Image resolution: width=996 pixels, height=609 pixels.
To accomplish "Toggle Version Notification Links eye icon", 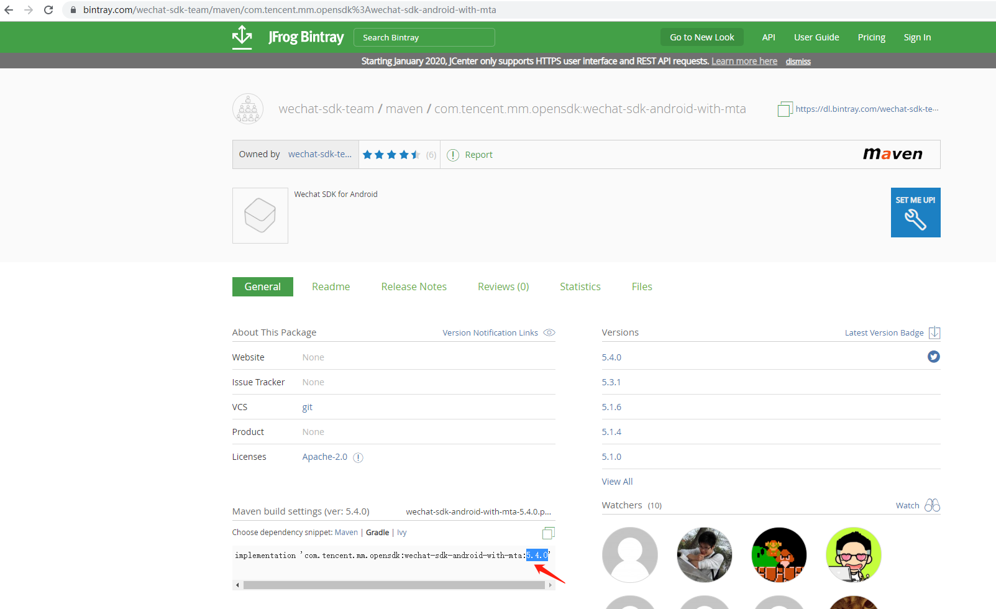I will click(549, 332).
